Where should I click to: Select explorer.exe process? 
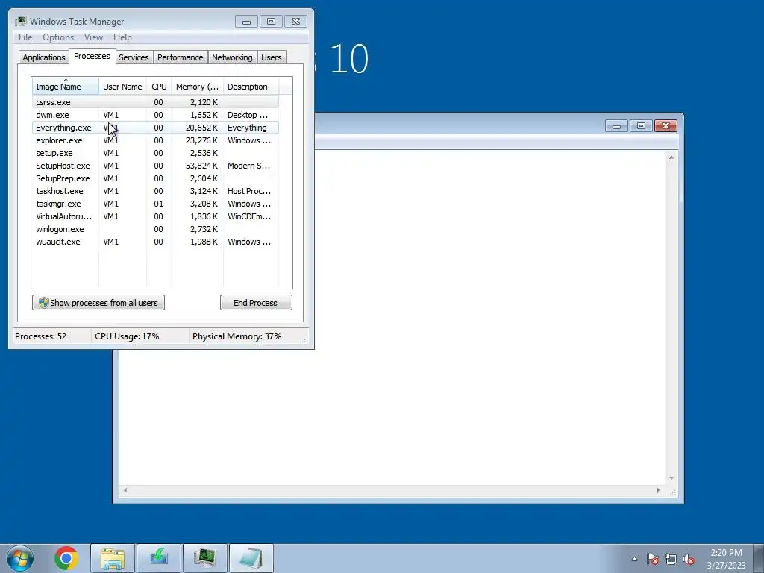click(155, 140)
